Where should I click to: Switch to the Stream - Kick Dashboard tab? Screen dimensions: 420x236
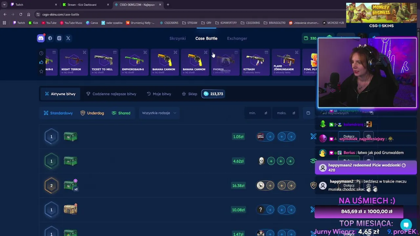tap(86, 5)
